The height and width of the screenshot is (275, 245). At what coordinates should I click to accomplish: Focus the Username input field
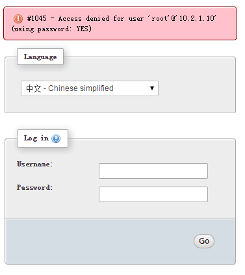tap(153, 171)
